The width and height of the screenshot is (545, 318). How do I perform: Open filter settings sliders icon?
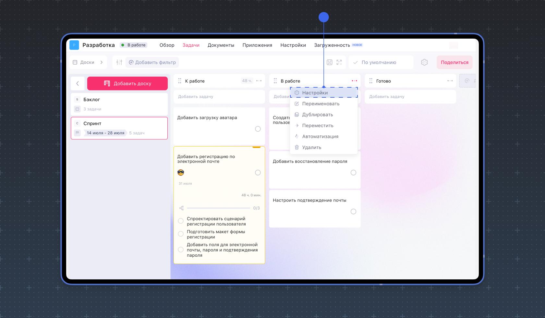119,62
